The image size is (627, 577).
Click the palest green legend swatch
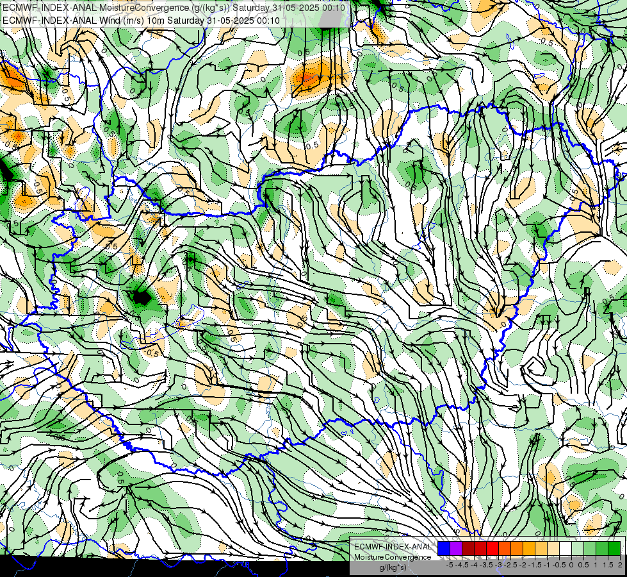click(x=578, y=548)
